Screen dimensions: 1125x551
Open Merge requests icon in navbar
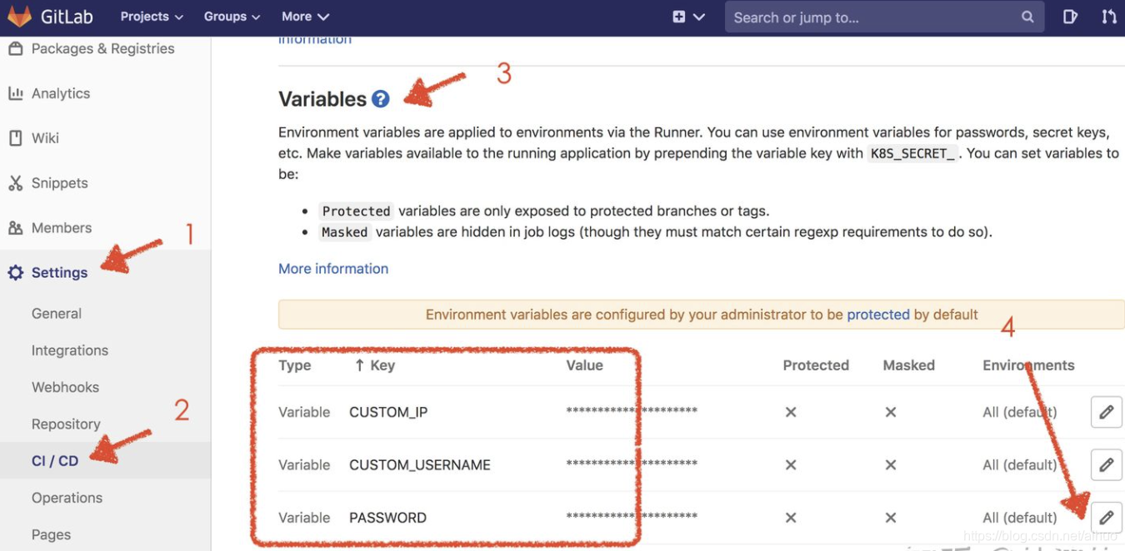(x=1109, y=17)
